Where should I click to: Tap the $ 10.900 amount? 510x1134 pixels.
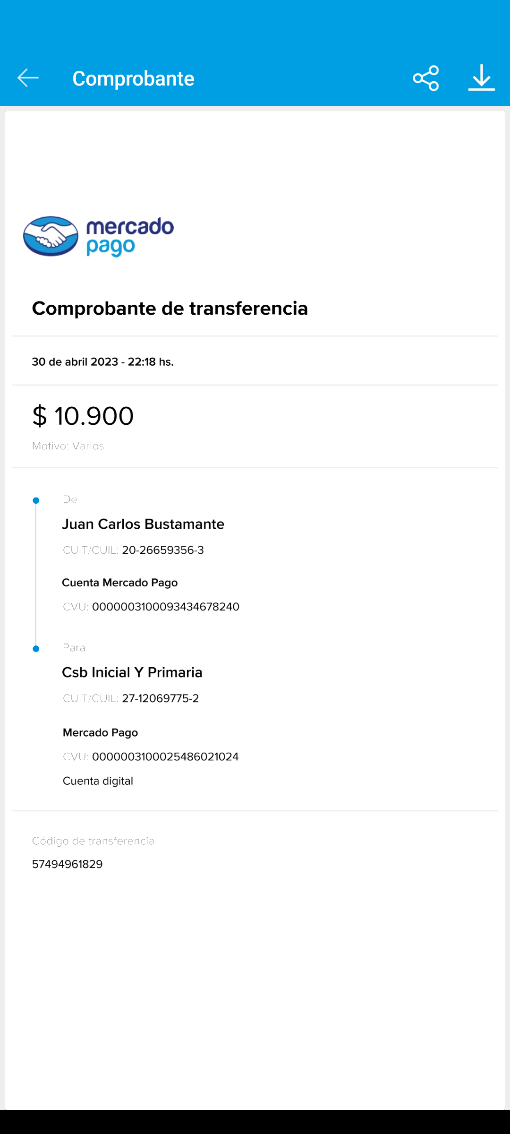tap(83, 416)
